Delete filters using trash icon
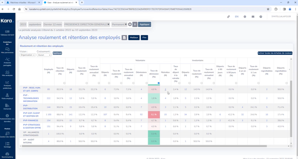Screen dimensions: 298x159 [135, 24]
